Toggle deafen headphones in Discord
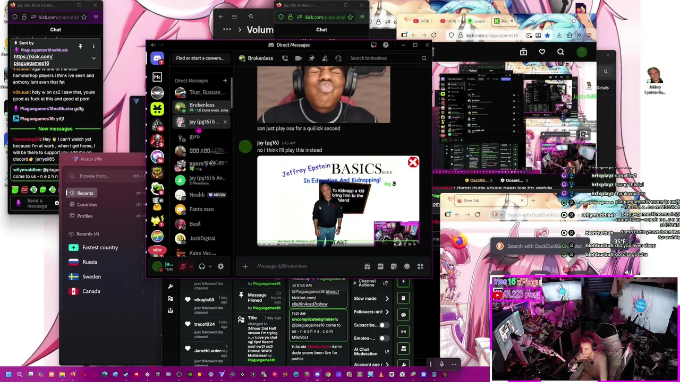The width and height of the screenshot is (680, 382). 202,266
